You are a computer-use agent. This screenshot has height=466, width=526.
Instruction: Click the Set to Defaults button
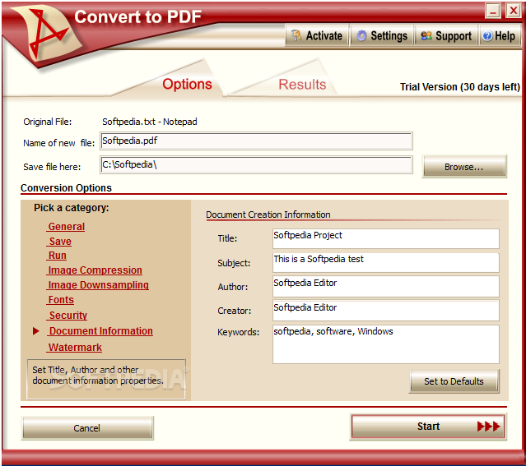click(x=454, y=381)
